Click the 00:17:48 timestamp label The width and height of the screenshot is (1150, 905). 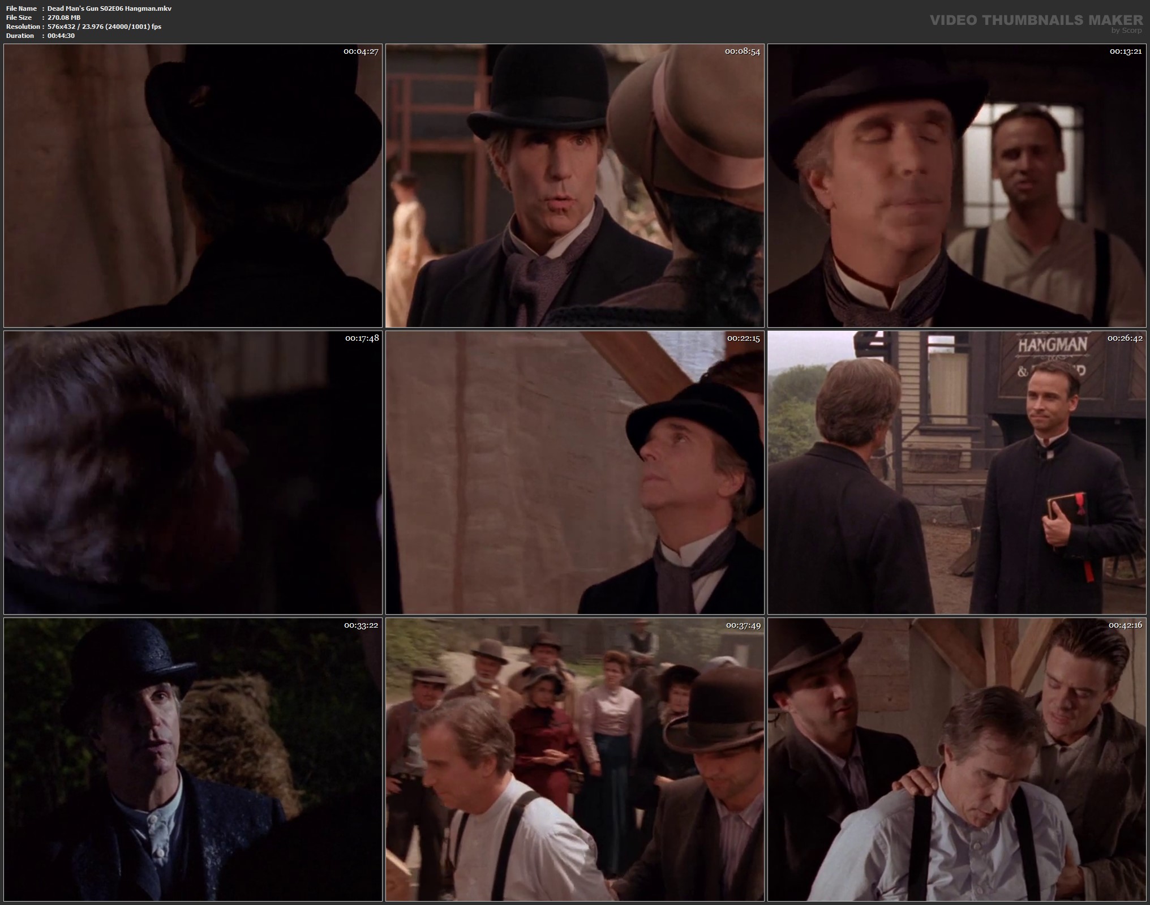pos(361,338)
